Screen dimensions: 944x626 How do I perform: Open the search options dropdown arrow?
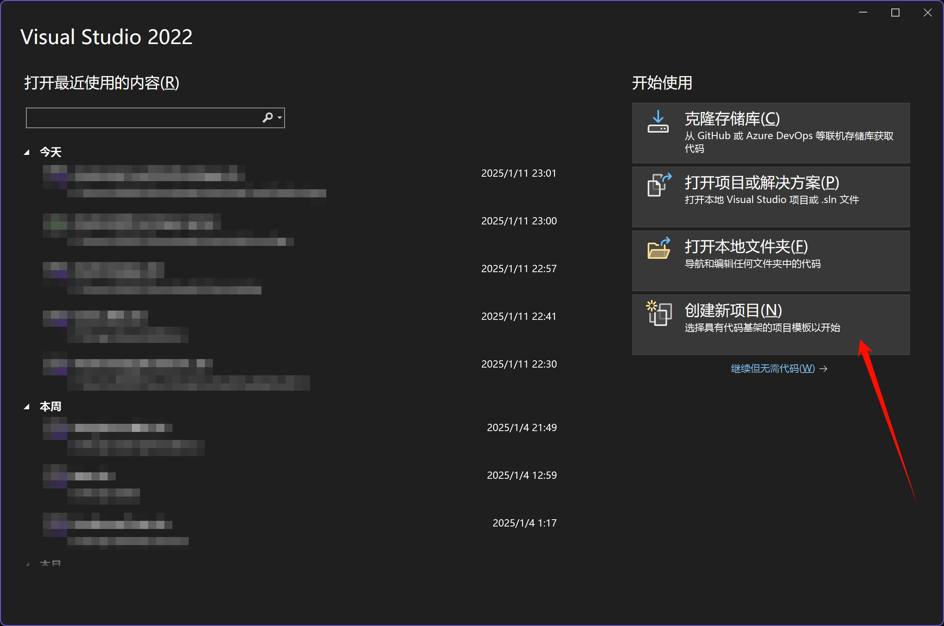(280, 118)
